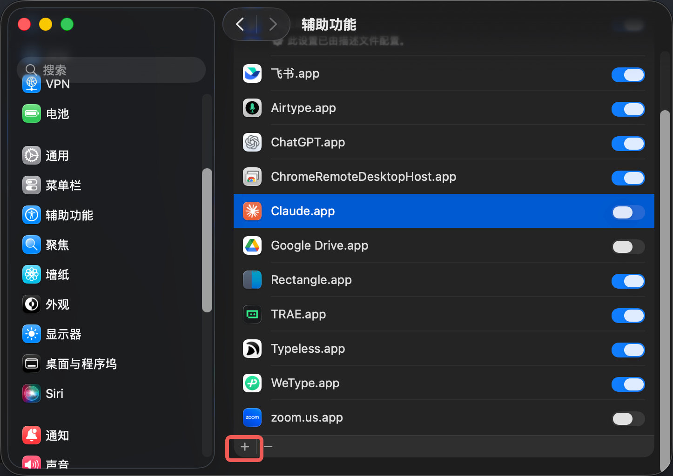Click the back navigation chevron
The image size is (673, 476).
click(x=240, y=24)
